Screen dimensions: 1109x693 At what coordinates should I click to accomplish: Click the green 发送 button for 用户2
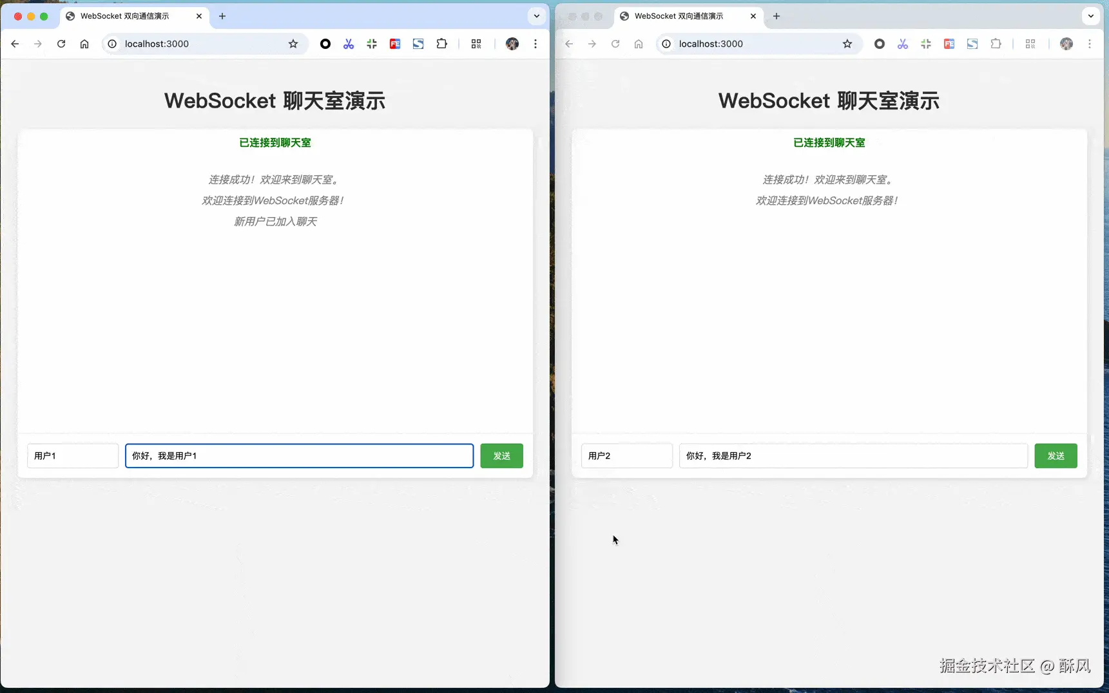[1056, 455]
